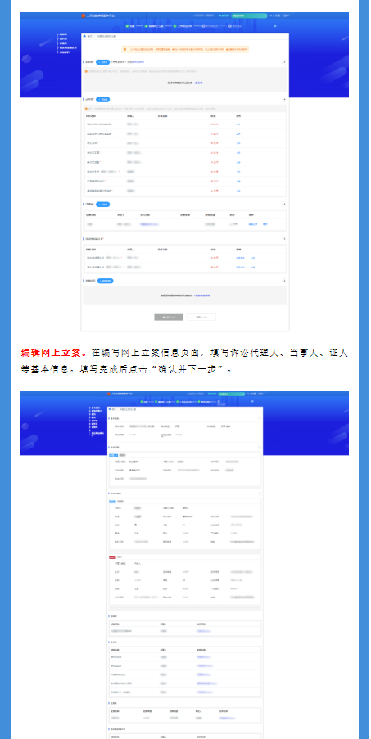Click the first green checkmark step icon in upper progress bar
371x739 pixels.
127,26
